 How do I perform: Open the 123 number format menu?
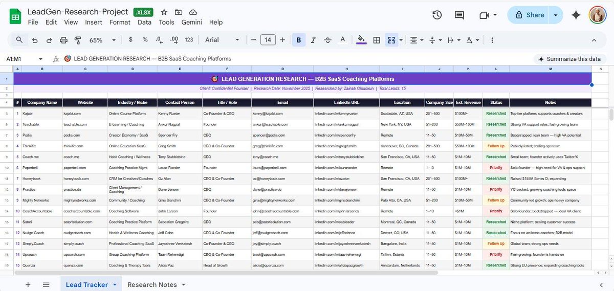pyautogui.click(x=189, y=39)
